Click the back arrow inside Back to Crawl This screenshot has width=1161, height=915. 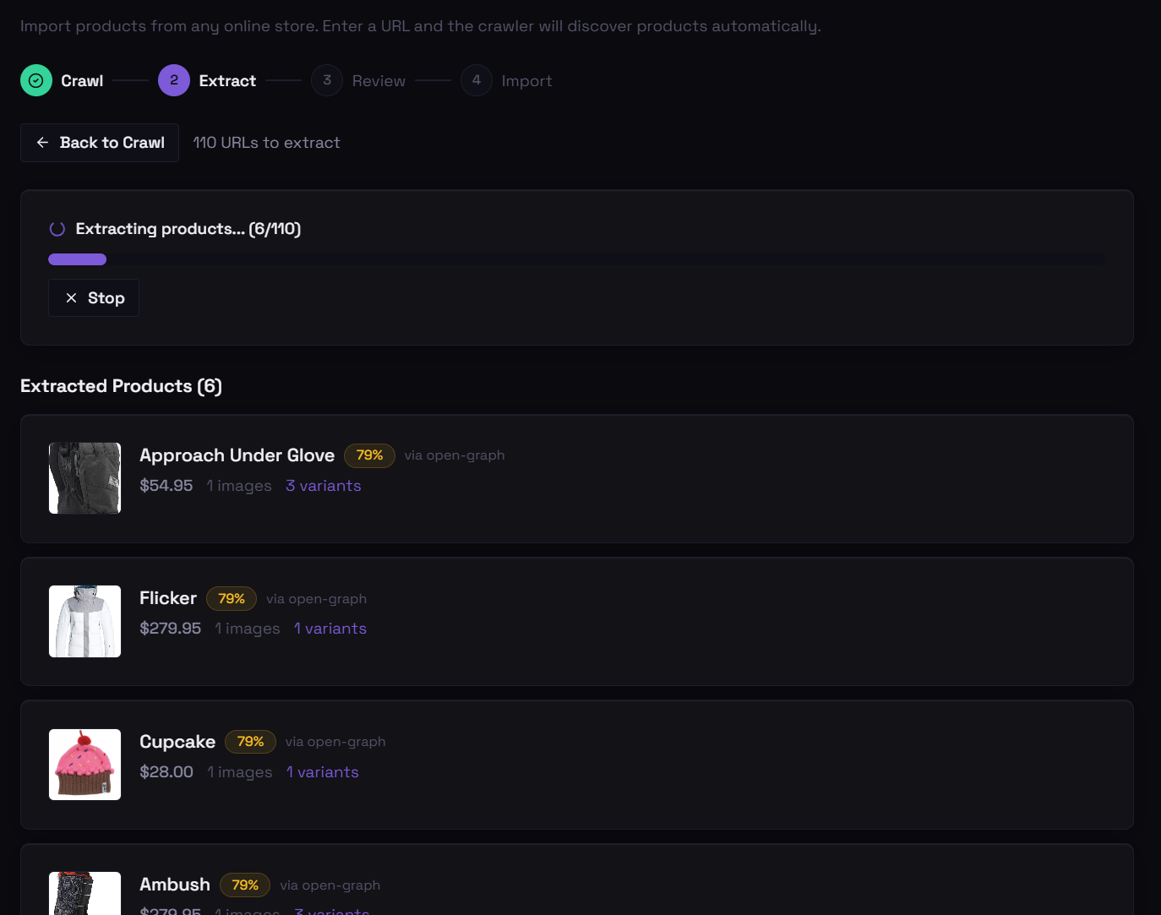42,143
